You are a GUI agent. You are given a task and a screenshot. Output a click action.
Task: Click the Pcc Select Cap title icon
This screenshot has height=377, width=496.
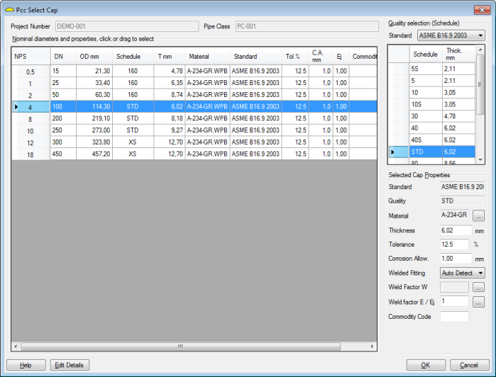(x=10, y=10)
